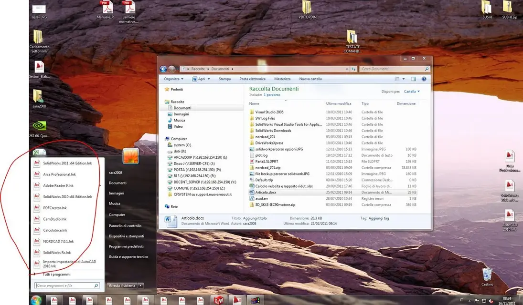Click Pannello di controllo in Start menu

coord(125,226)
